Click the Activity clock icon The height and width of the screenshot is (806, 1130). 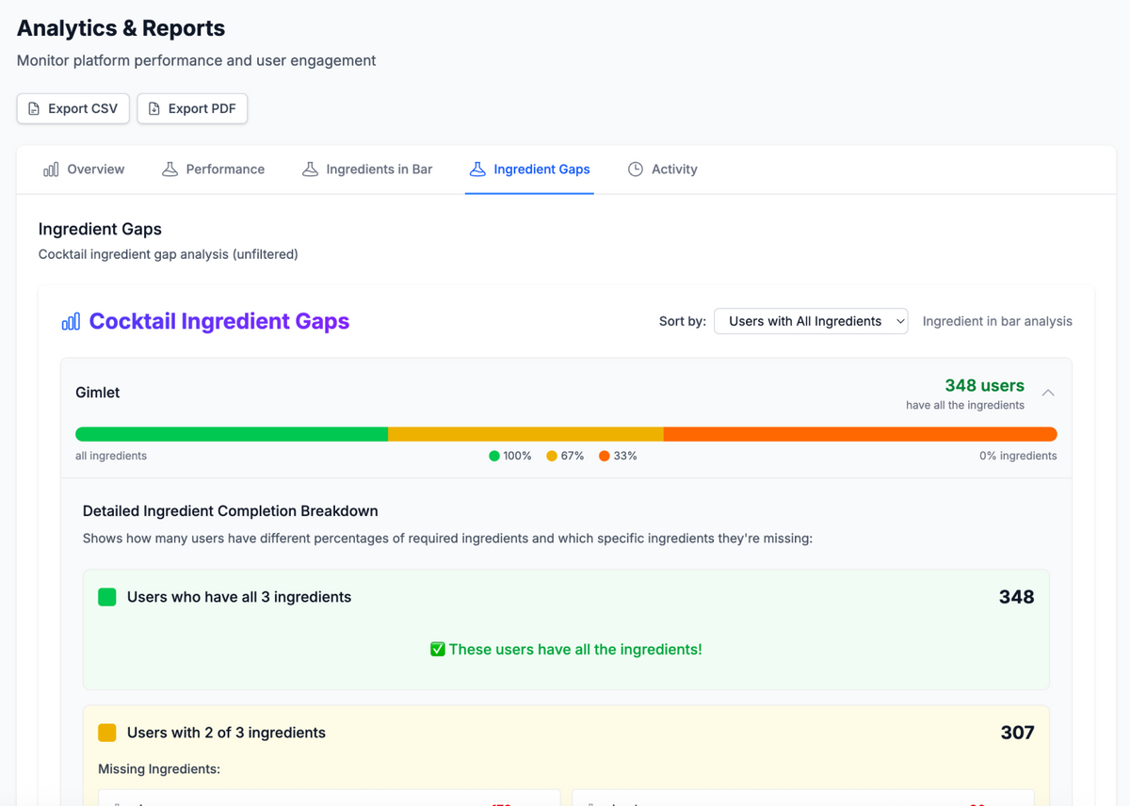point(636,169)
